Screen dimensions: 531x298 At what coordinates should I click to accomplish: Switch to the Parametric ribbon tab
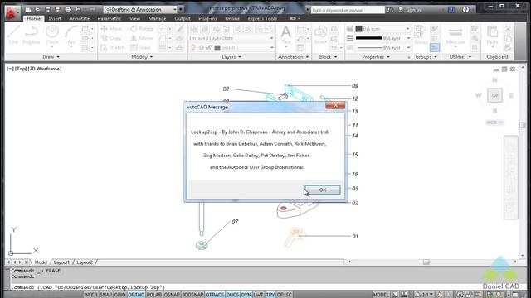point(109,18)
